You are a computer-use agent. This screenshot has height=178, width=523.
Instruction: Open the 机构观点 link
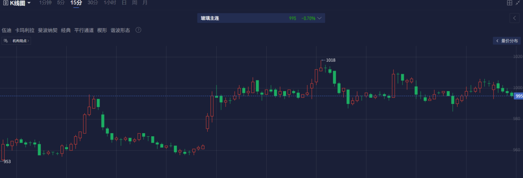pos(21,41)
